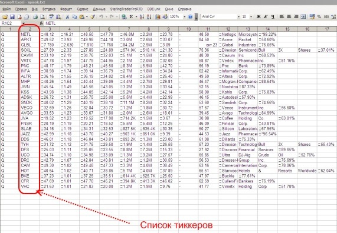Click the Name Box showing R1C2
The image size is (337, 233).
(x=11, y=23)
